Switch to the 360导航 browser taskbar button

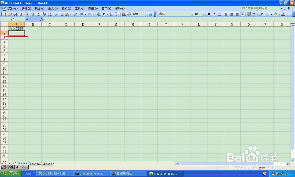point(54,174)
